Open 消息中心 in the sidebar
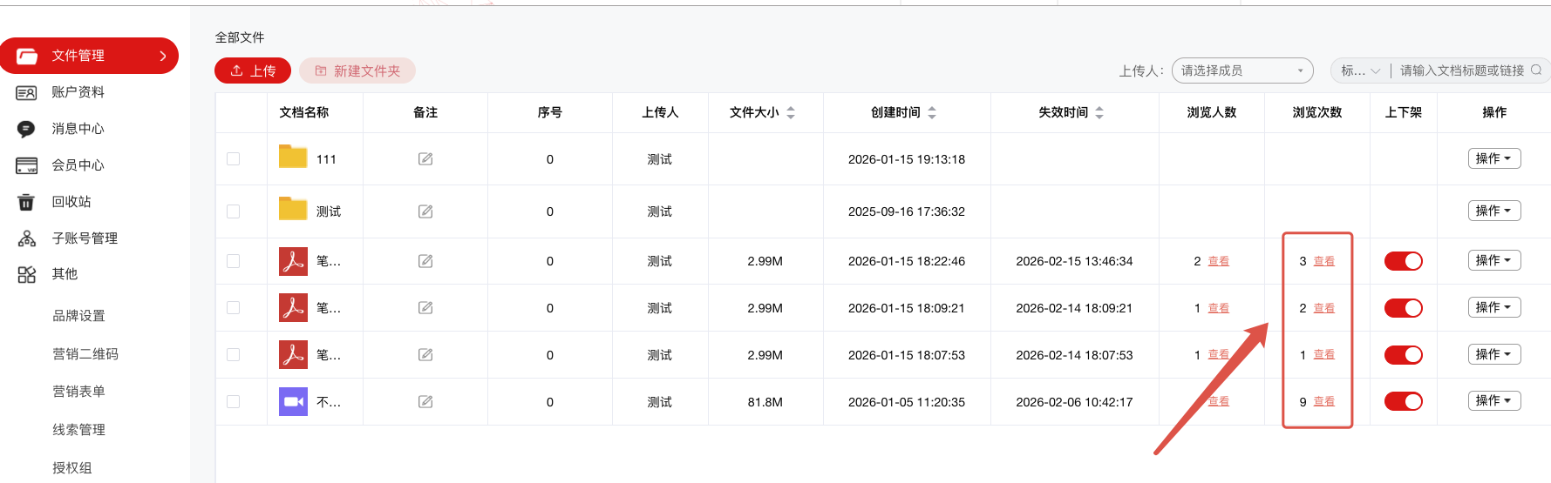The image size is (1551, 483). (78, 129)
